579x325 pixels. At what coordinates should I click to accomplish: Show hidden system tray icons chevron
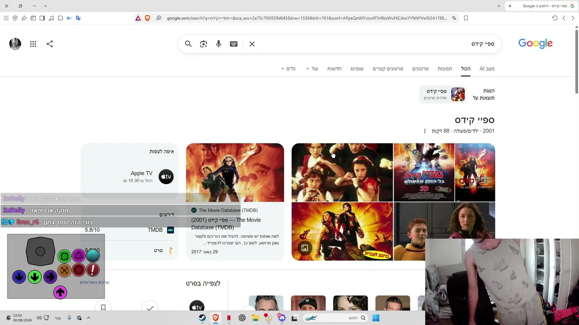click(x=89, y=318)
